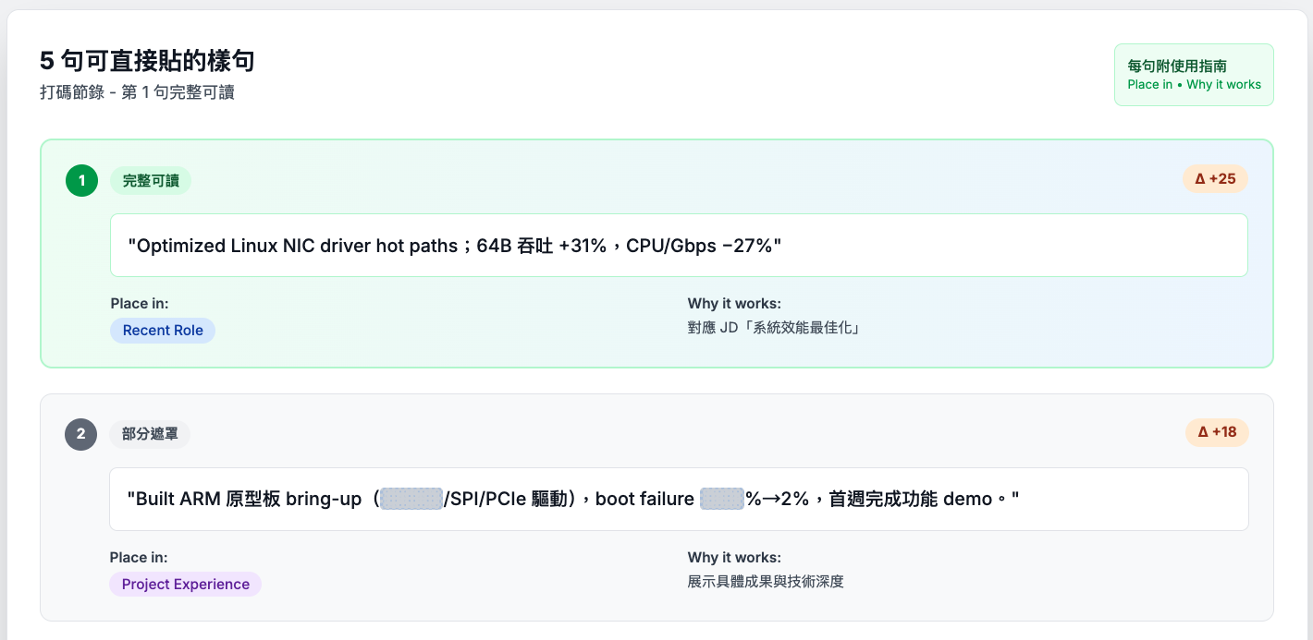This screenshot has height=640, width=1313.
Task: Select the Project Experience tab chip
Action: pyautogui.click(x=185, y=584)
